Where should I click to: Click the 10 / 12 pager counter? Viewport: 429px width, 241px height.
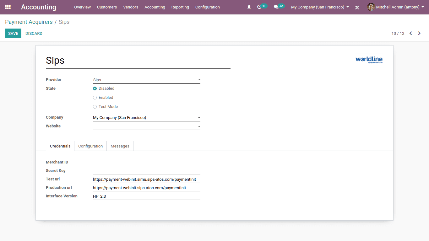[398, 33]
